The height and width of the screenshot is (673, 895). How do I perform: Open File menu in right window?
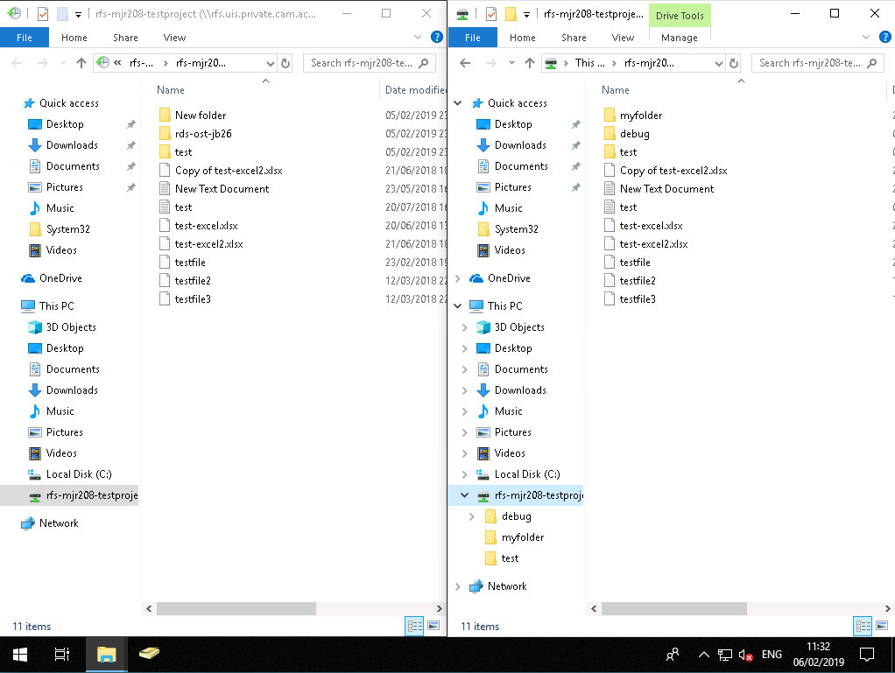[x=473, y=38]
